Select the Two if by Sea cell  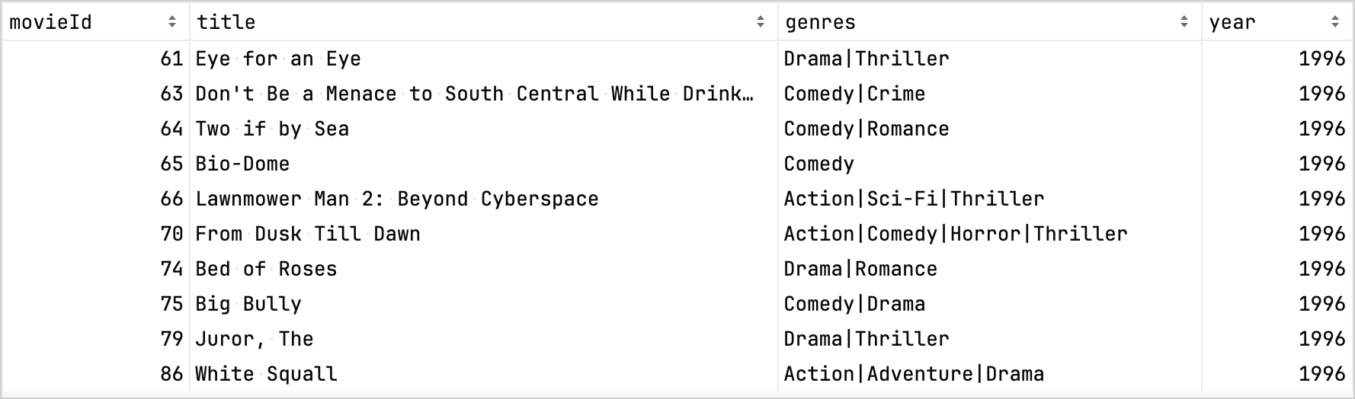click(x=272, y=129)
